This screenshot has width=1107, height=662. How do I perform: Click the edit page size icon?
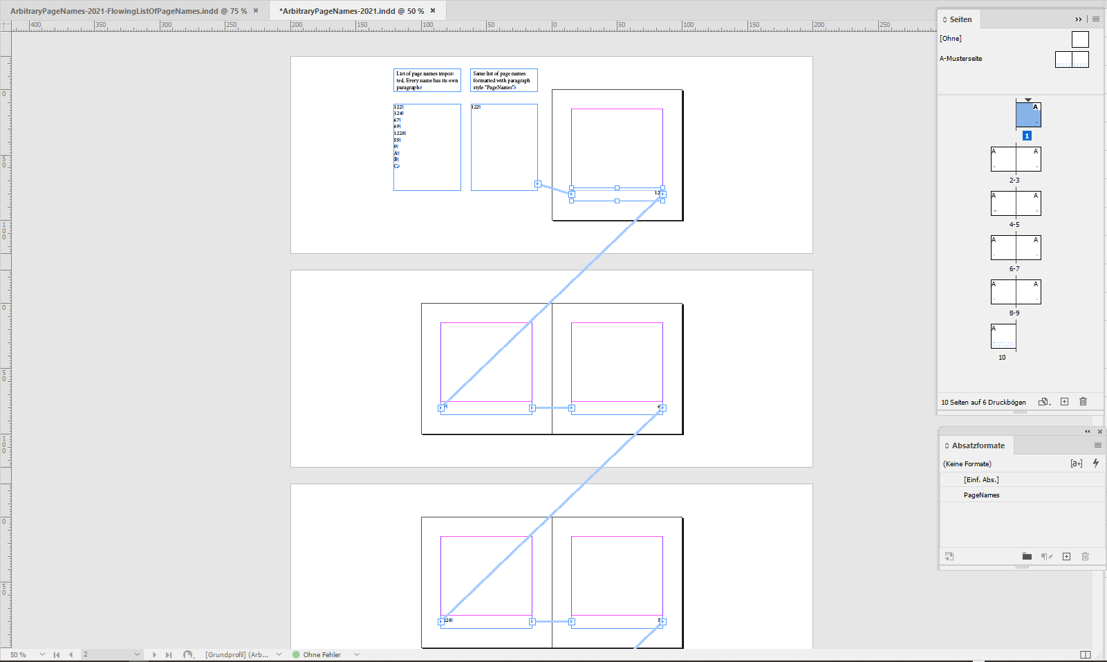pyautogui.click(x=1045, y=402)
